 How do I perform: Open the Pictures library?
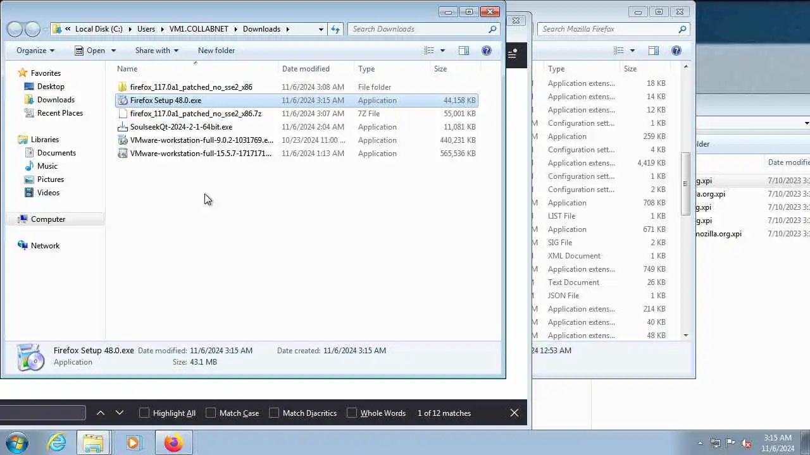click(50, 179)
